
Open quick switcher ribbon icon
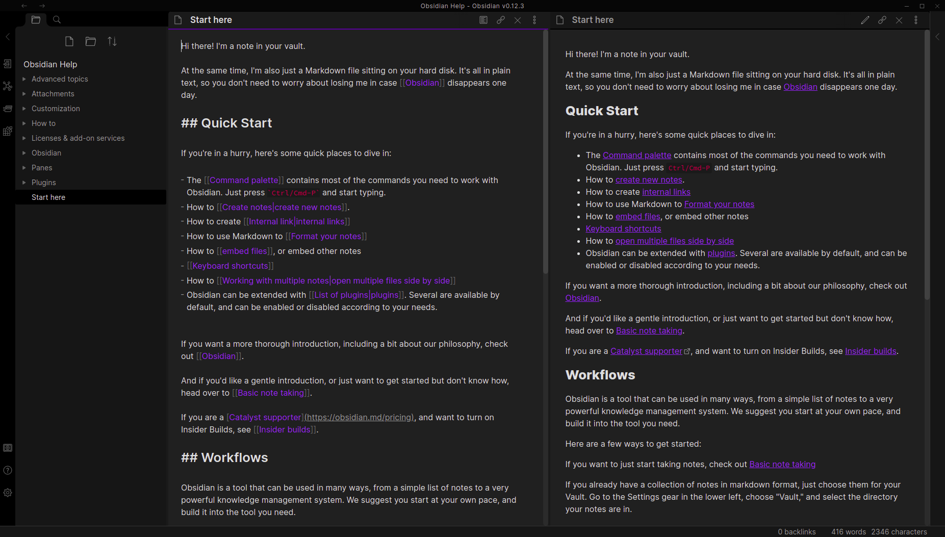click(x=8, y=64)
